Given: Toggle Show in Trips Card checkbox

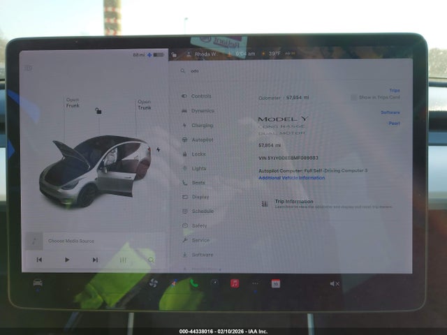Looking at the screenshot, I should (x=354, y=98).
